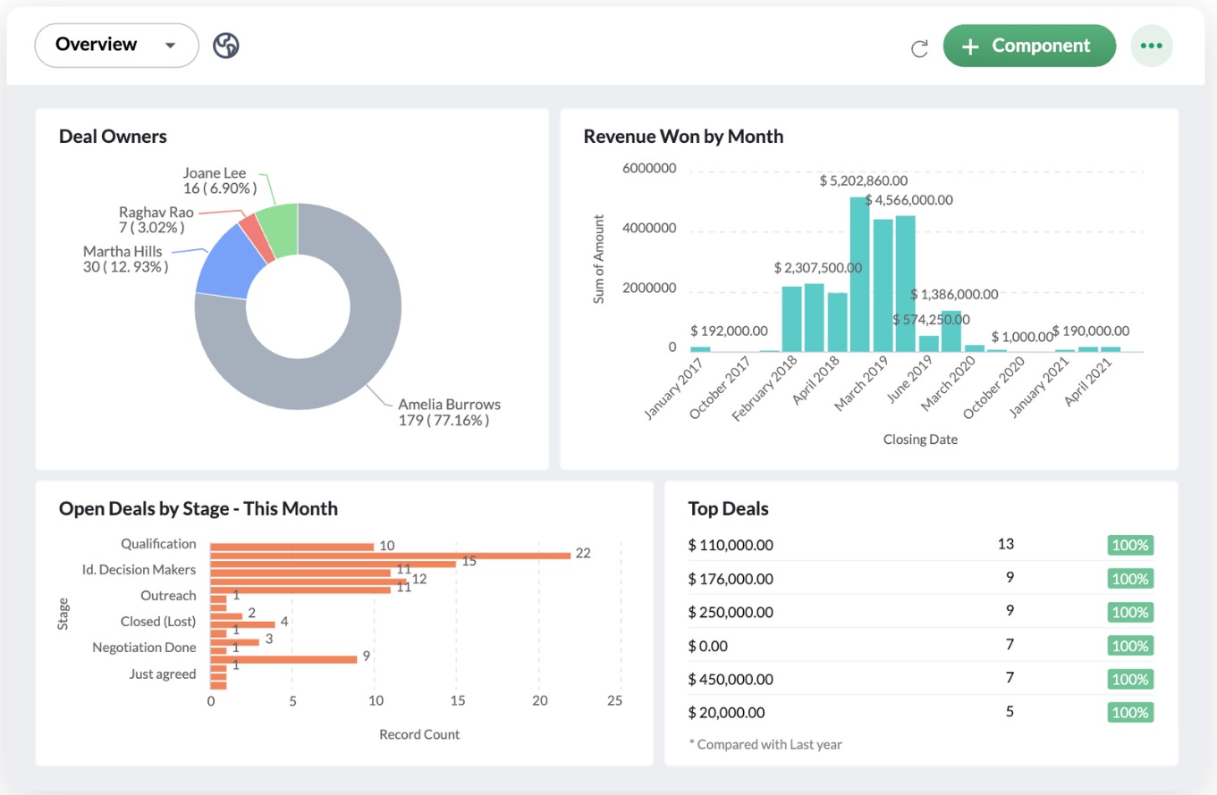Open the Overview dashboard dropdown
This screenshot has width=1217, height=795.
tap(115, 46)
